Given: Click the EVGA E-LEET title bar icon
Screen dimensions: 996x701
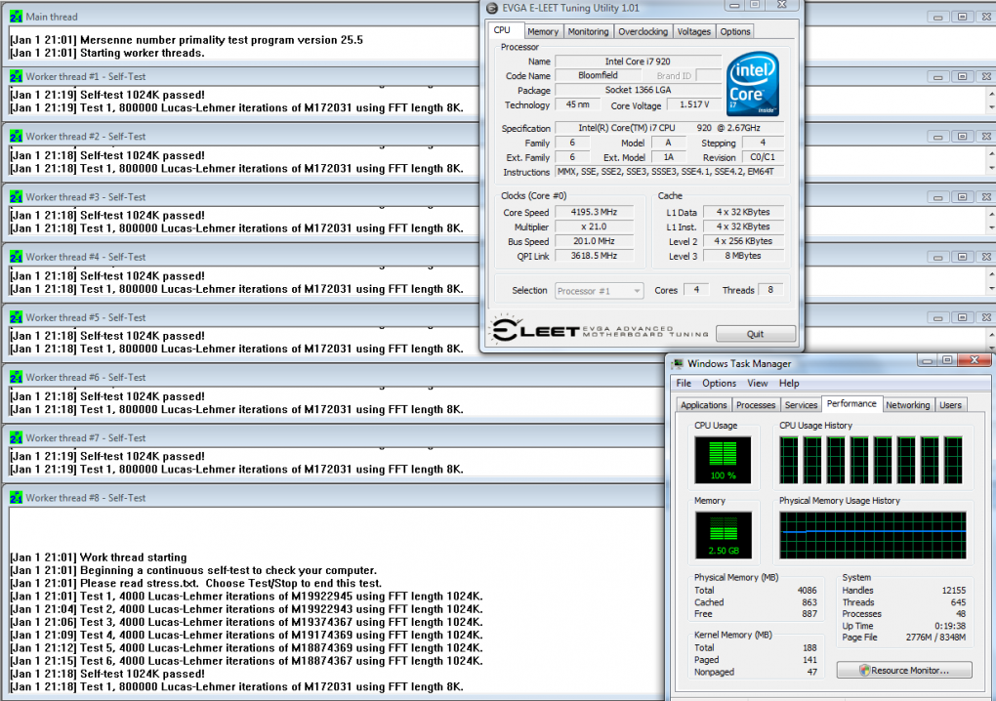Looking at the screenshot, I should tap(491, 8).
